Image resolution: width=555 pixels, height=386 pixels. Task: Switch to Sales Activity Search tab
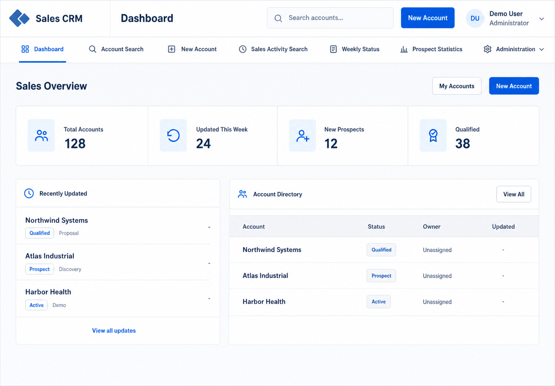(273, 49)
